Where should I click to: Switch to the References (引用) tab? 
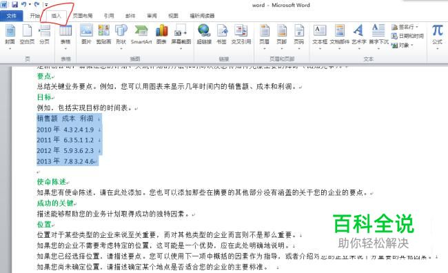click(x=109, y=16)
